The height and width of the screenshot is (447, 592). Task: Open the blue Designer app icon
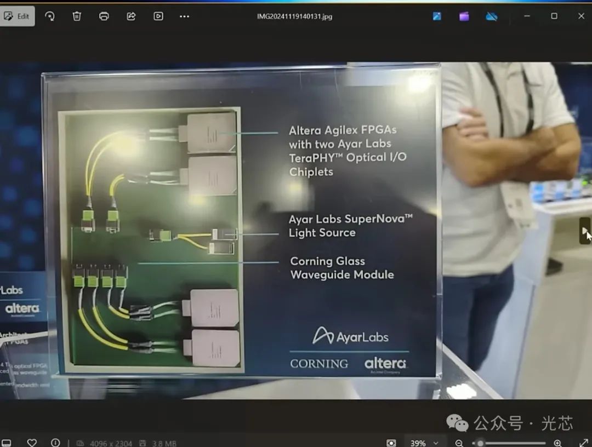tap(437, 16)
